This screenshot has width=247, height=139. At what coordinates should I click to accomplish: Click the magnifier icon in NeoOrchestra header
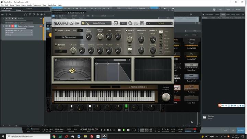[130, 23]
